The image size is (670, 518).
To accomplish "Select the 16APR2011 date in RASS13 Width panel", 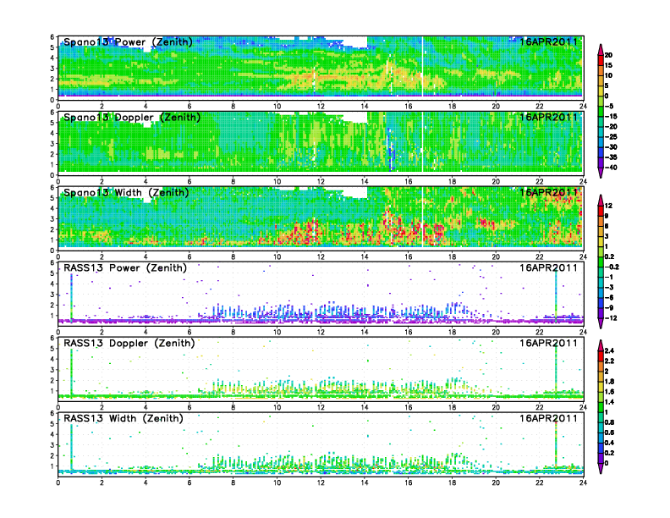I will pos(548,418).
